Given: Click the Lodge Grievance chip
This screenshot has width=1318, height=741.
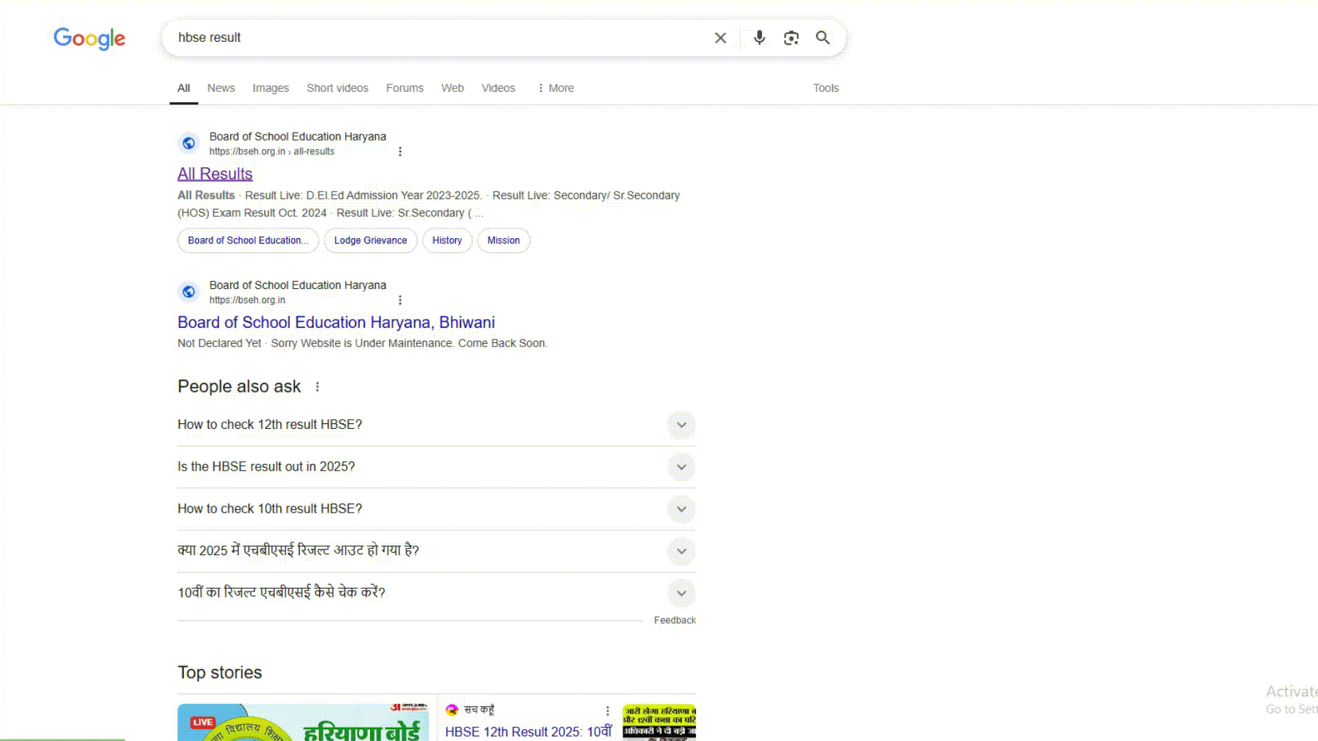Looking at the screenshot, I should [371, 241].
